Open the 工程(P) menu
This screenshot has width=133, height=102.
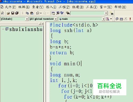64,7
